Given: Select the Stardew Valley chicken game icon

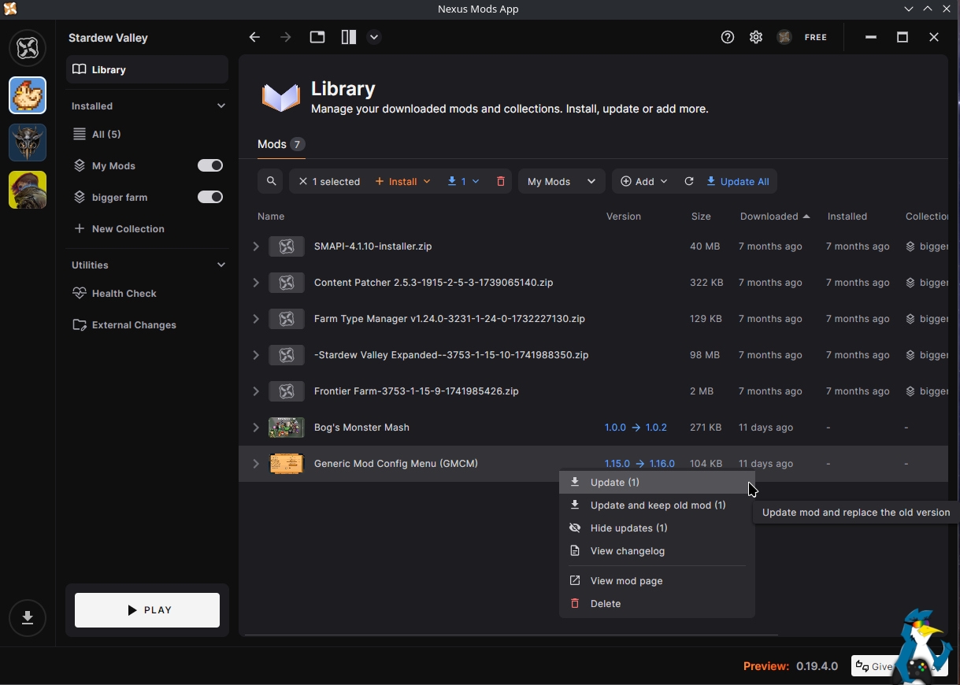Looking at the screenshot, I should (x=28, y=95).
